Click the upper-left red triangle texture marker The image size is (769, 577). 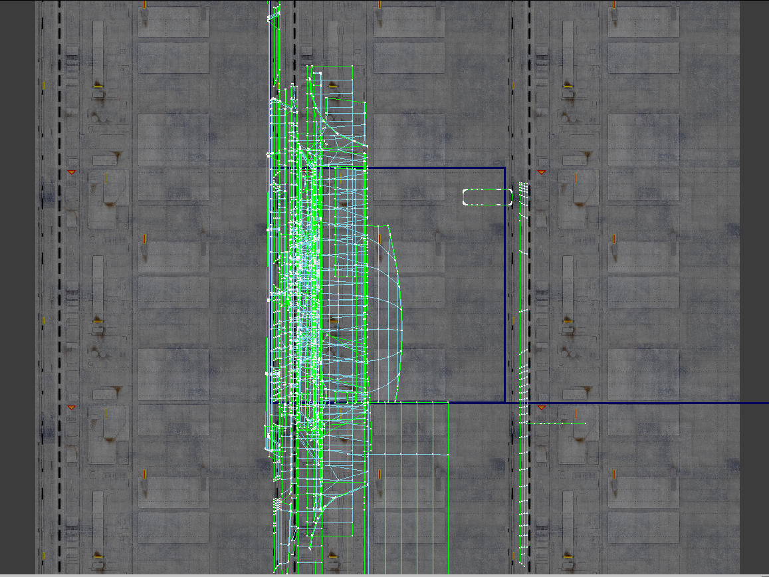click(72, 172)
